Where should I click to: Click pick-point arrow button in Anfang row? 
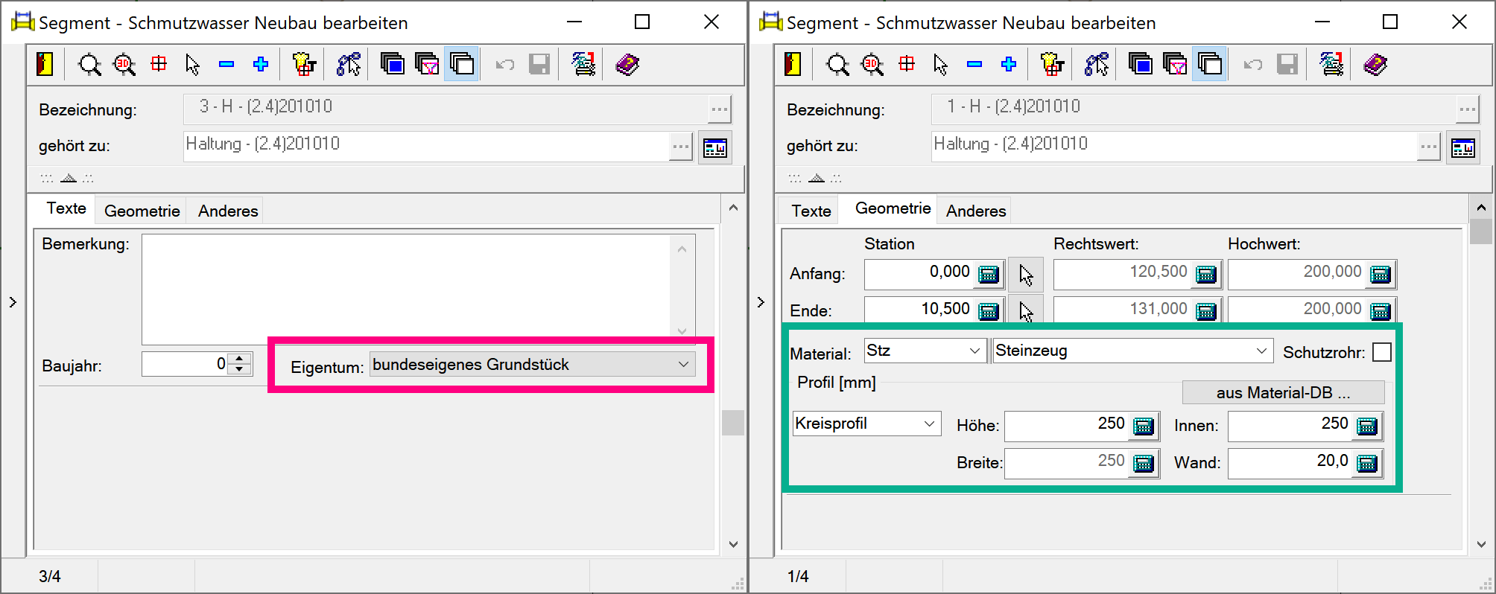point(1026,275)
